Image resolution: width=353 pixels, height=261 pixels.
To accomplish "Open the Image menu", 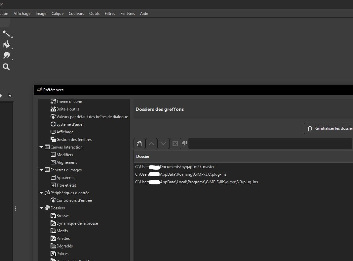I will [41, 14].
